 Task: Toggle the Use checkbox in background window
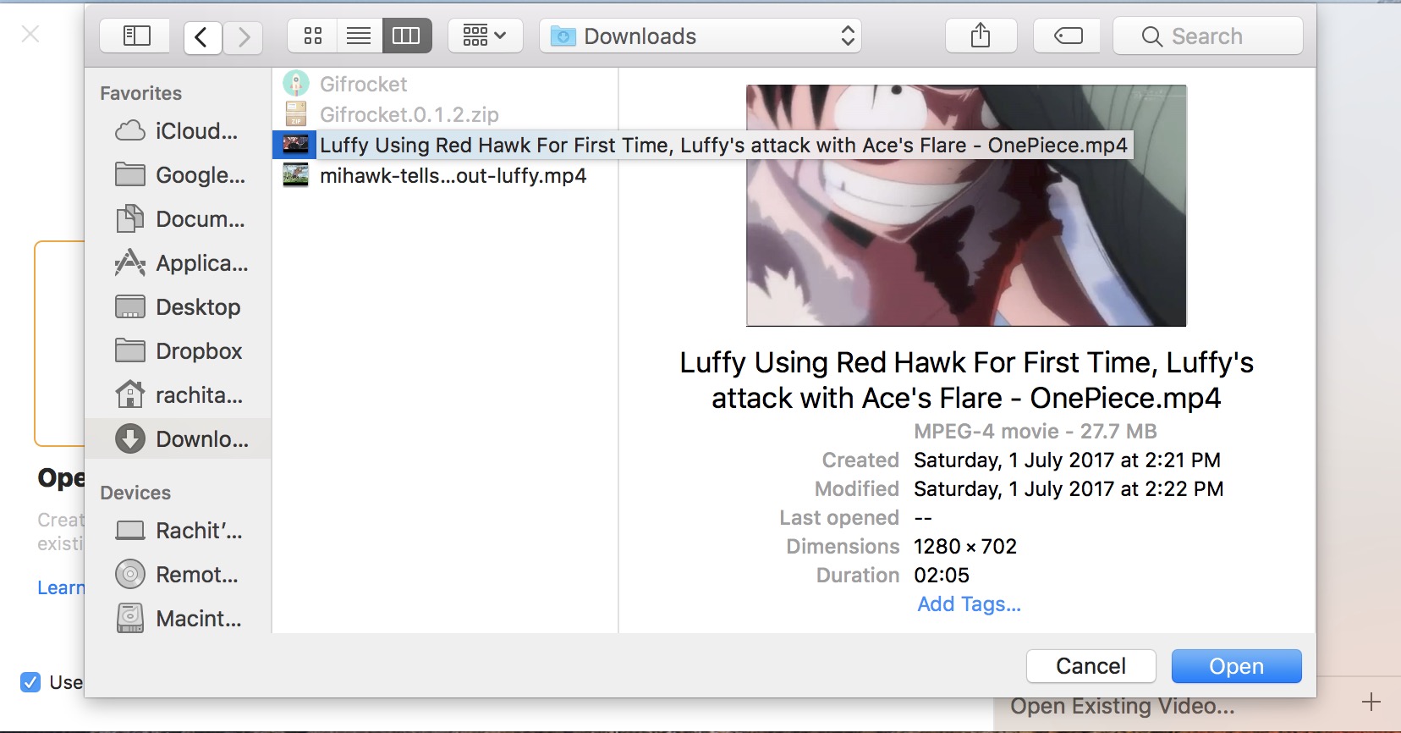point(30,682)
